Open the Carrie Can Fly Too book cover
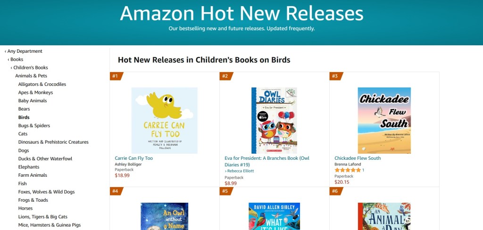The width and height of the screenshot is (483, 230). click(x=164, y=120)
